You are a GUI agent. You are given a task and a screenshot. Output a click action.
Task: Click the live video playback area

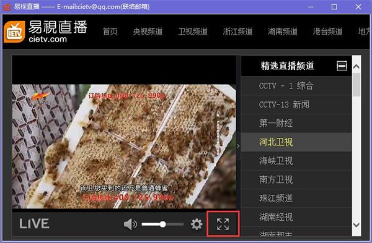124,146
